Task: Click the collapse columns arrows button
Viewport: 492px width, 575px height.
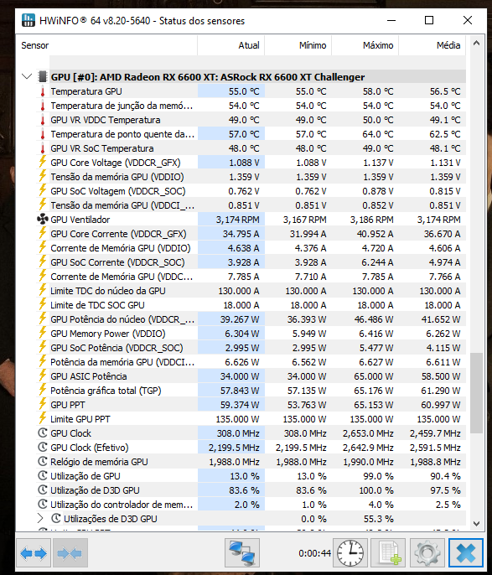Action: point(70,552)
